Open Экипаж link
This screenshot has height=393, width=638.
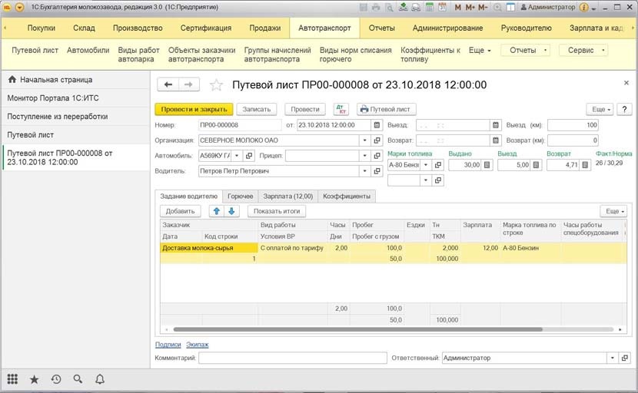(x=198, y=345)
